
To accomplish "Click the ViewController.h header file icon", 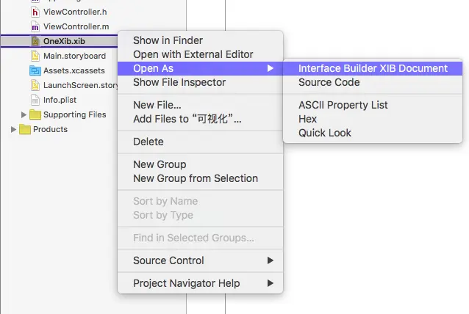I will pos(35,12).
